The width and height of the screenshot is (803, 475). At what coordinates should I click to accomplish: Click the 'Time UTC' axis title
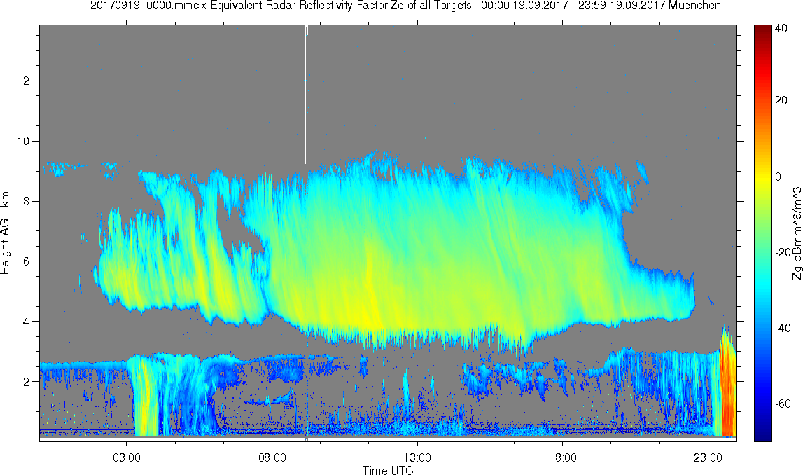388,470
